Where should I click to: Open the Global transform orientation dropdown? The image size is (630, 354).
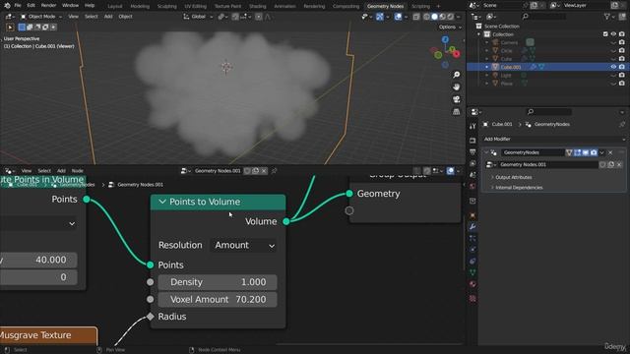tap(198, 17)
